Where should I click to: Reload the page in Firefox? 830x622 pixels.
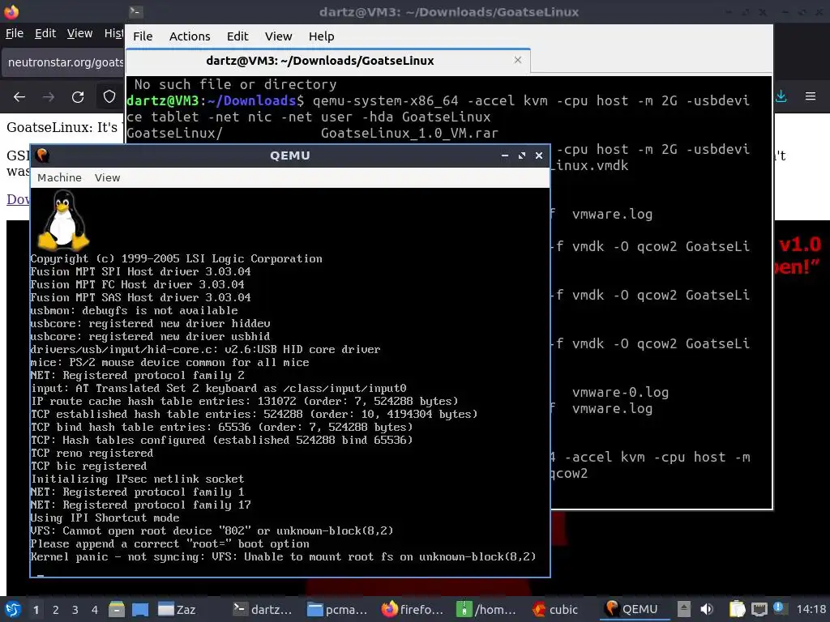point(78,97)
